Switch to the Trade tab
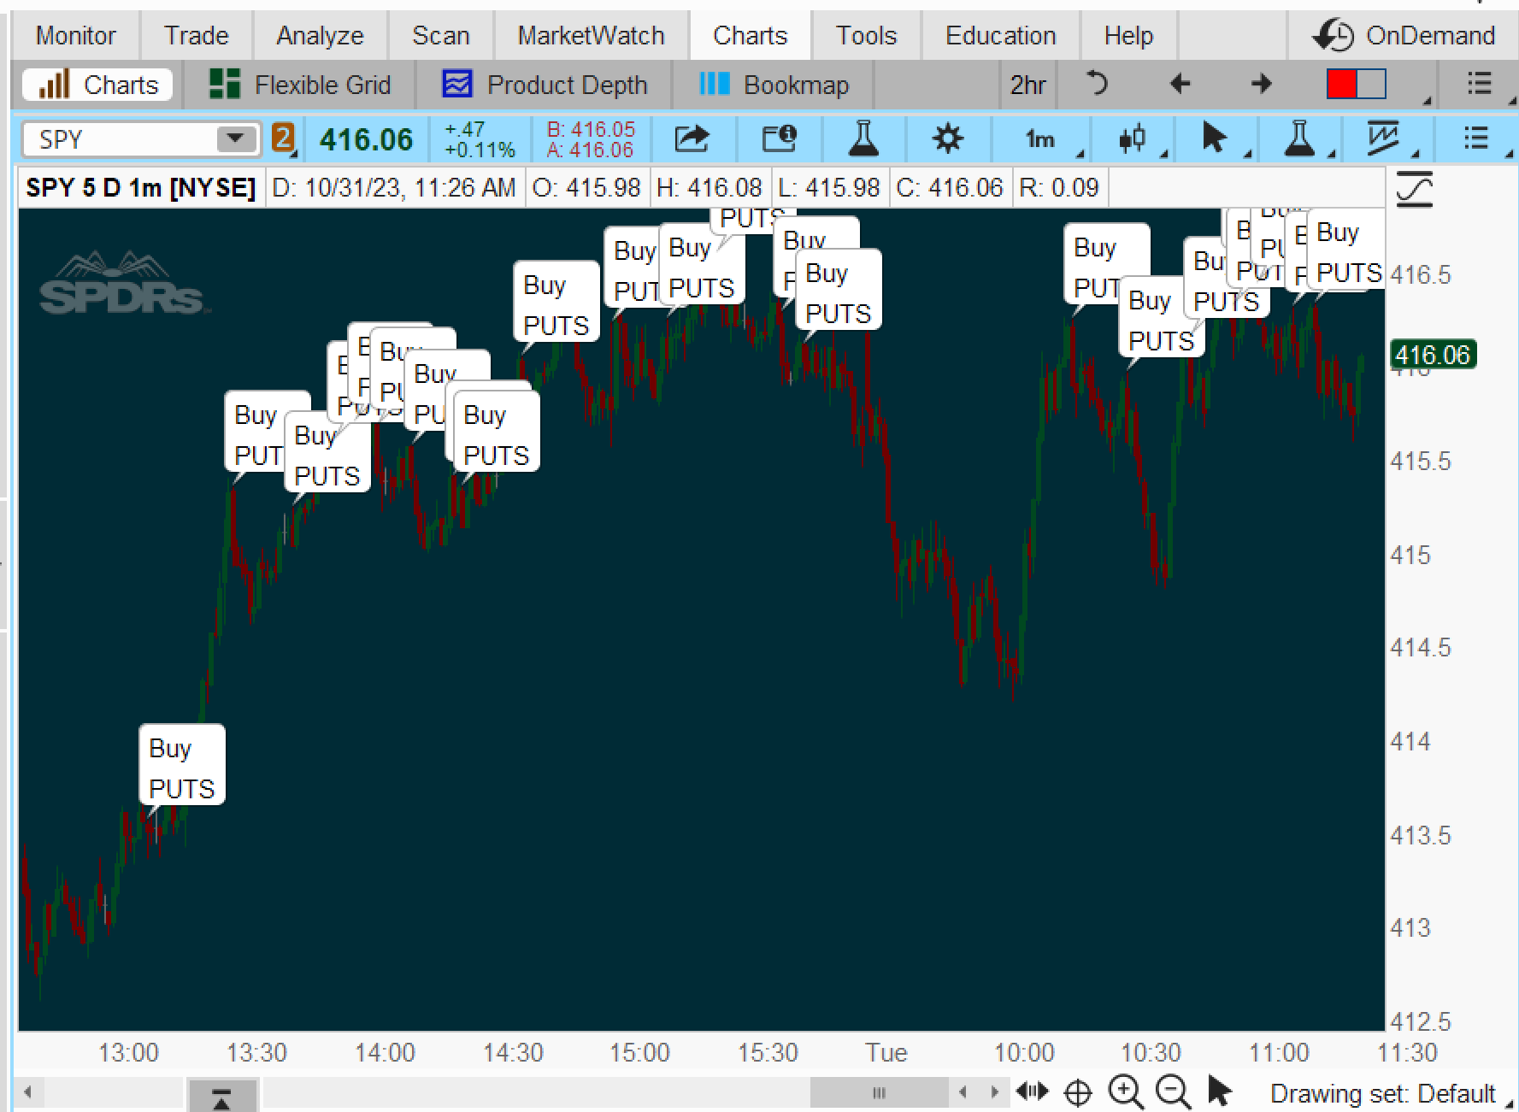Screen dimensions: 1519x1112 click(x=197, y=36)
